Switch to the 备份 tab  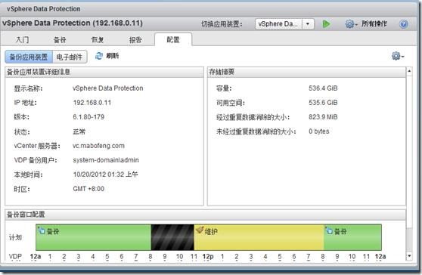pyautogui.click(x=60, y=40)
